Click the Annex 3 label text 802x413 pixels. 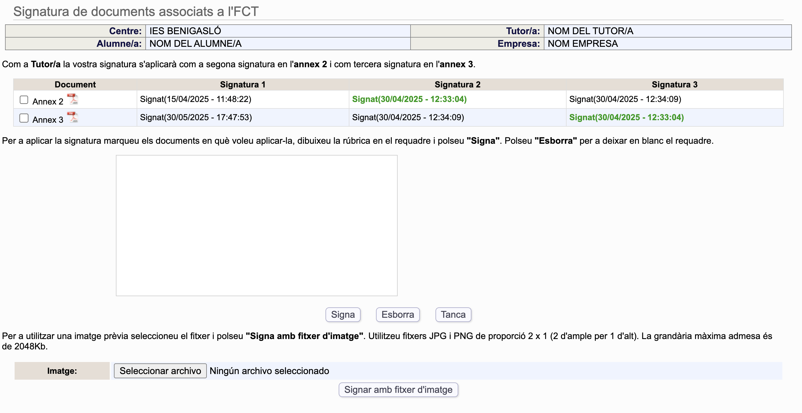(48, 120)
